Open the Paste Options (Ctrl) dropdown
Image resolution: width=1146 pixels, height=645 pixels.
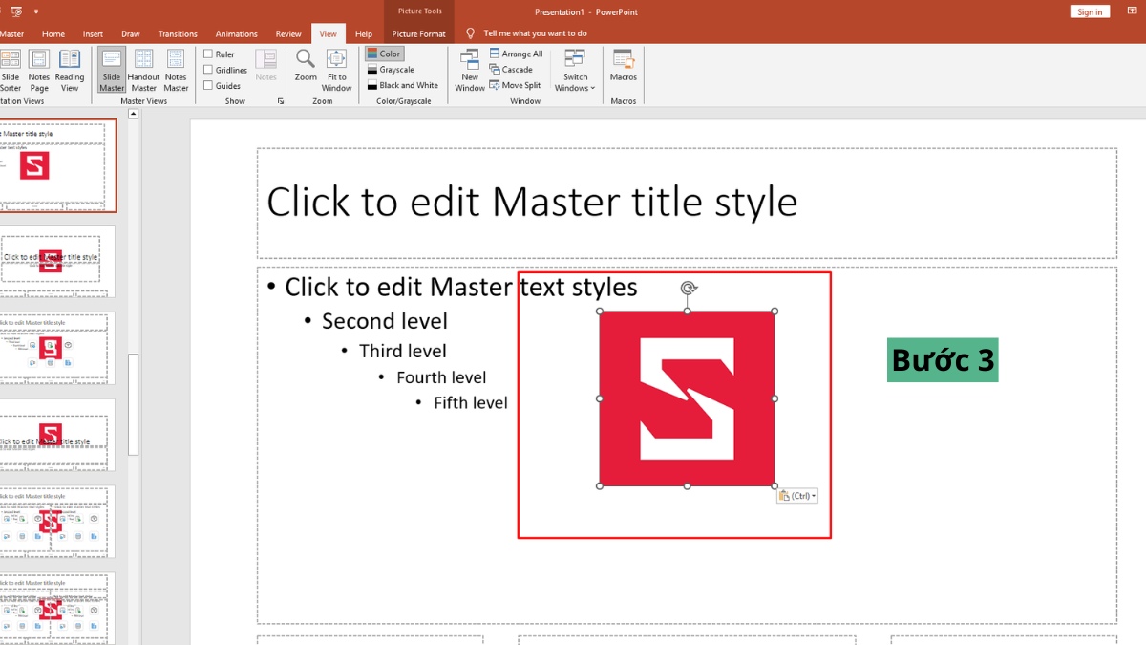click(797, 496)
